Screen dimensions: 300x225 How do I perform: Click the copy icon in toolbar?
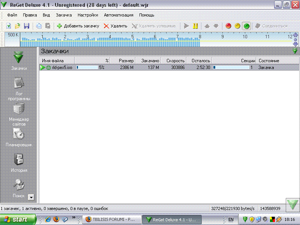click(39, 26)
